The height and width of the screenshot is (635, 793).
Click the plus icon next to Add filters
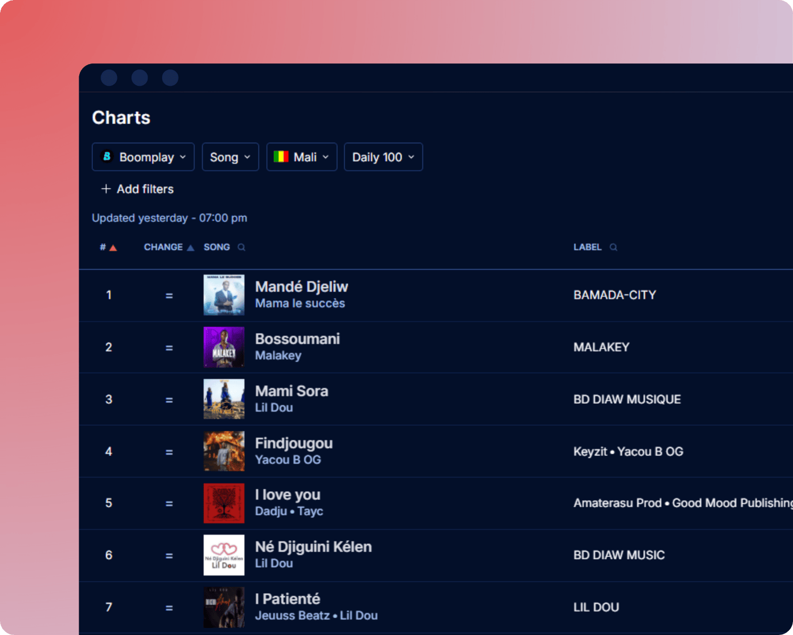coord(106,189)
